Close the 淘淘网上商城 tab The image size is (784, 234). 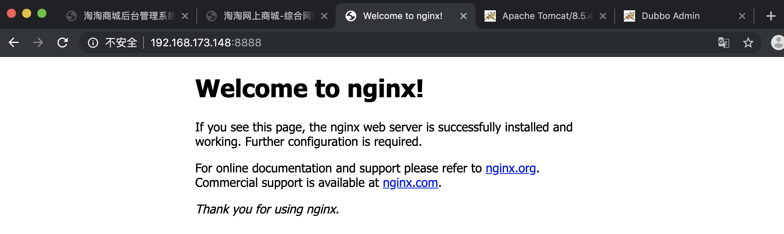[324, 16]
